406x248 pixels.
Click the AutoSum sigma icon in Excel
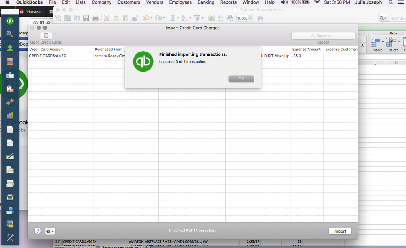click(x=172, y=18)
